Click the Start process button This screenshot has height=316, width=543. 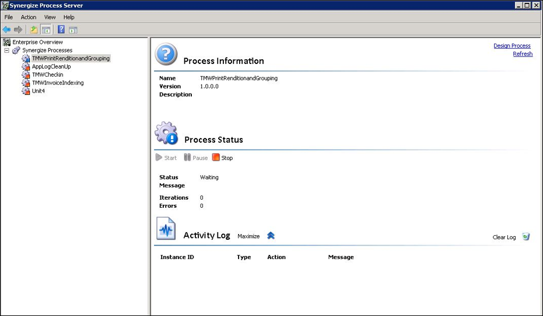click(166, 158)
